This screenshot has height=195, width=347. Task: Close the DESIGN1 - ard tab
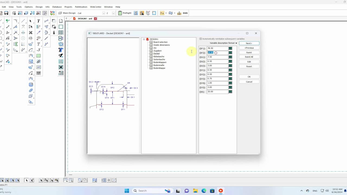click(x=95, y=19)
